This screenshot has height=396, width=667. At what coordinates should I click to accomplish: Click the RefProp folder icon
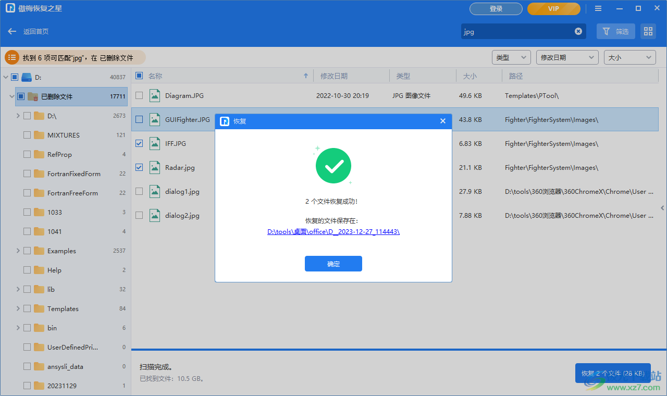click(39, 154)
